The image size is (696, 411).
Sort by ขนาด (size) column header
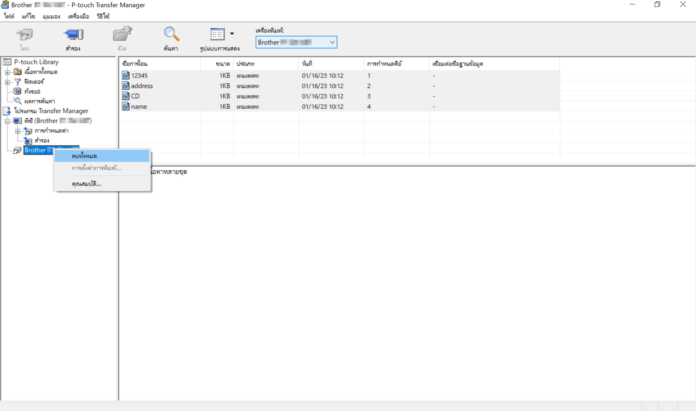click(217, 64)
